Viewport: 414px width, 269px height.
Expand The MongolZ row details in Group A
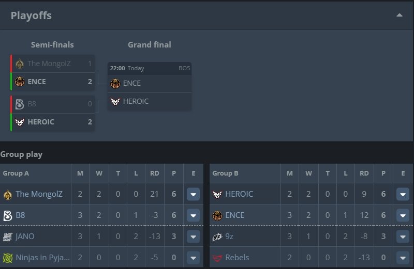(x=193, y=194)
